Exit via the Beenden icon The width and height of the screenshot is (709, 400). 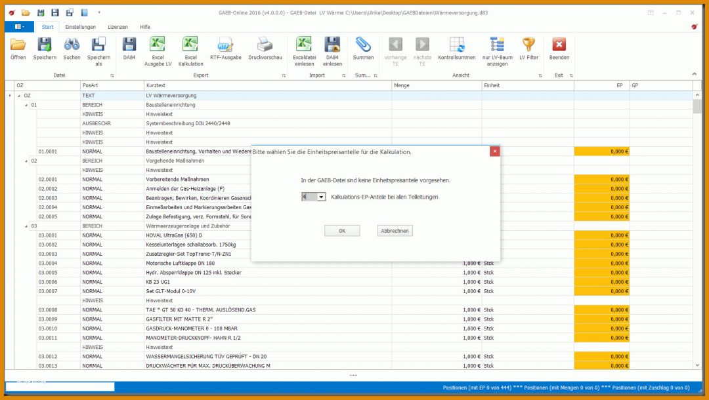[x=559, y=49]
